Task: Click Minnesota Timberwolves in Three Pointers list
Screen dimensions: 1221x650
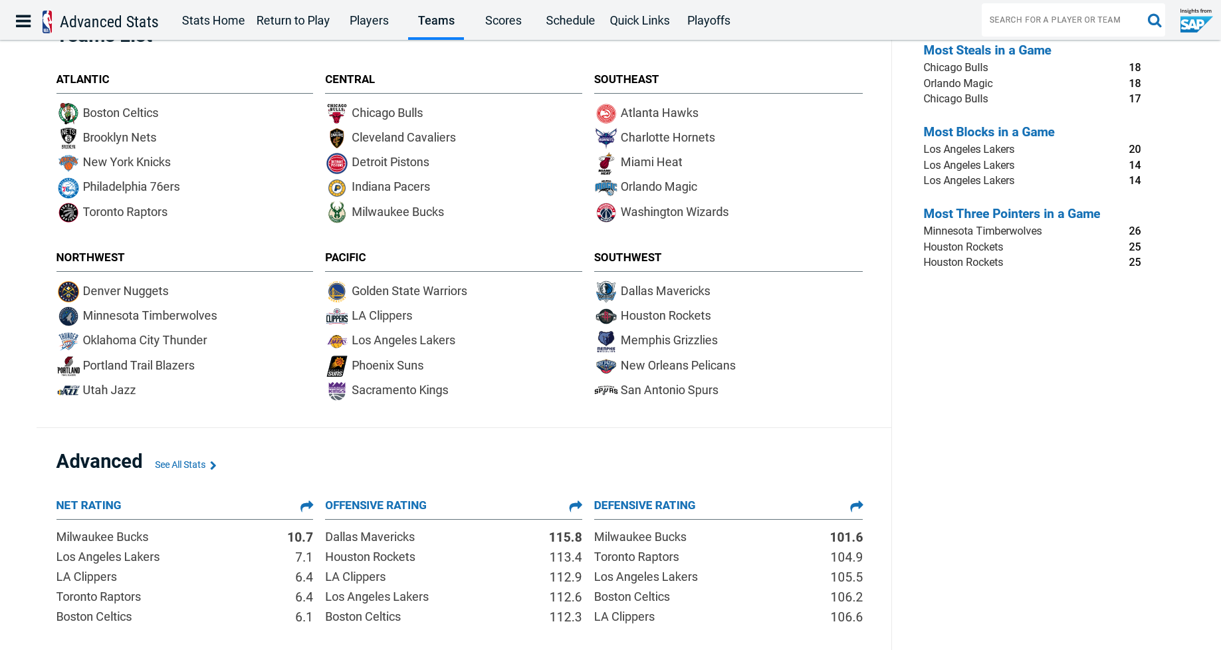Action: (982, 231)
